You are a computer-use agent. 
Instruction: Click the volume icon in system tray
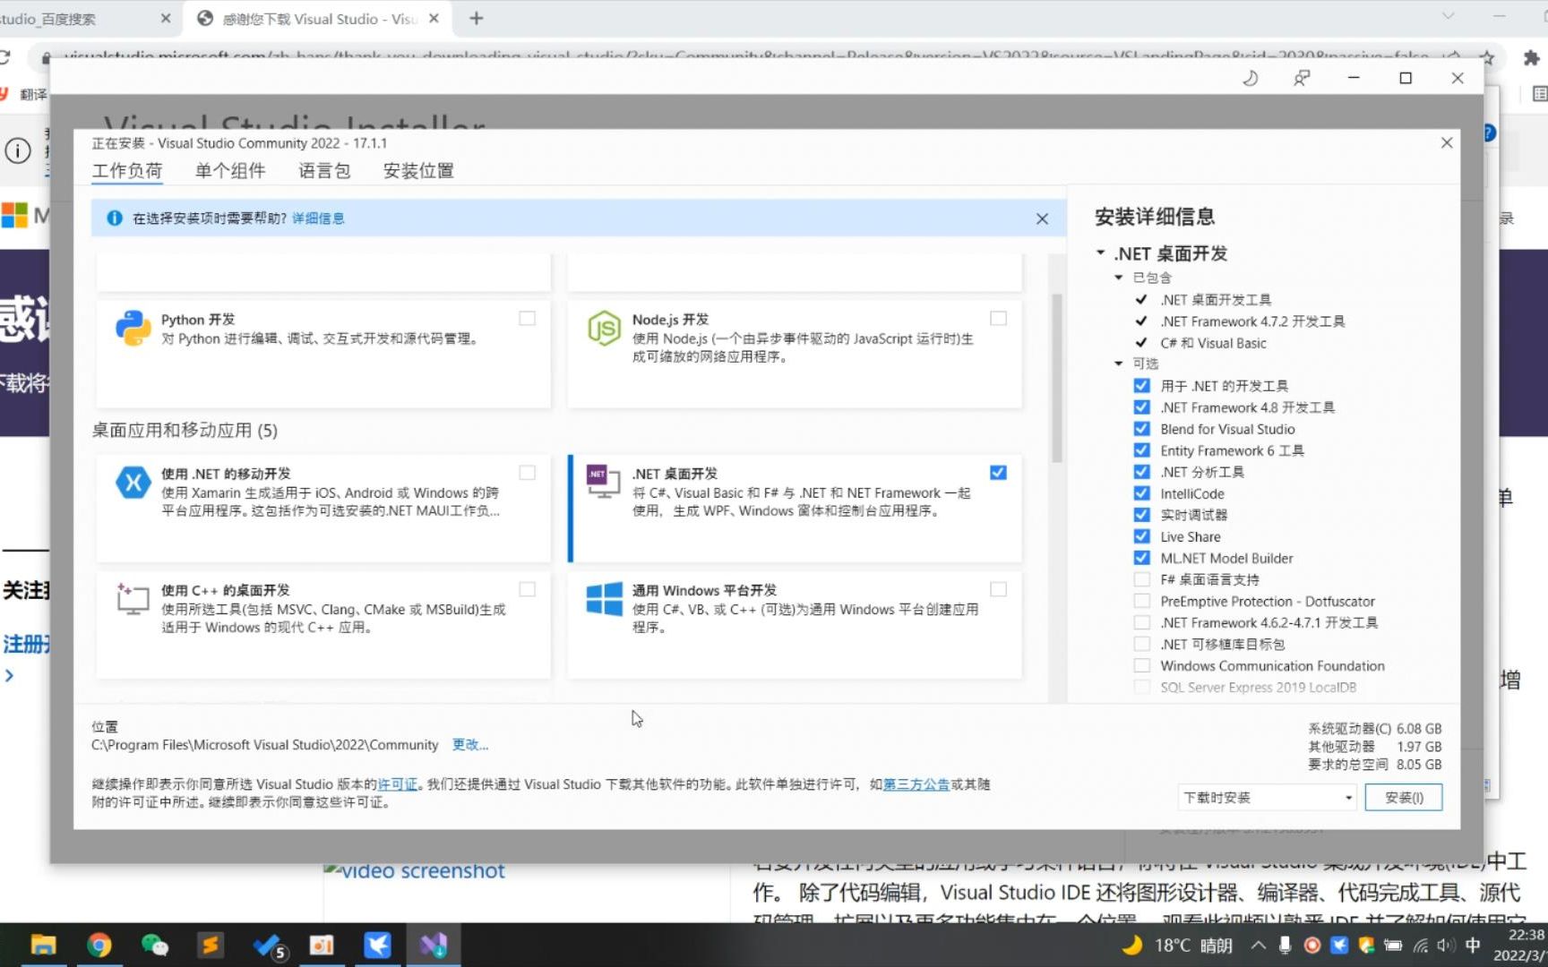(1445, 946)
